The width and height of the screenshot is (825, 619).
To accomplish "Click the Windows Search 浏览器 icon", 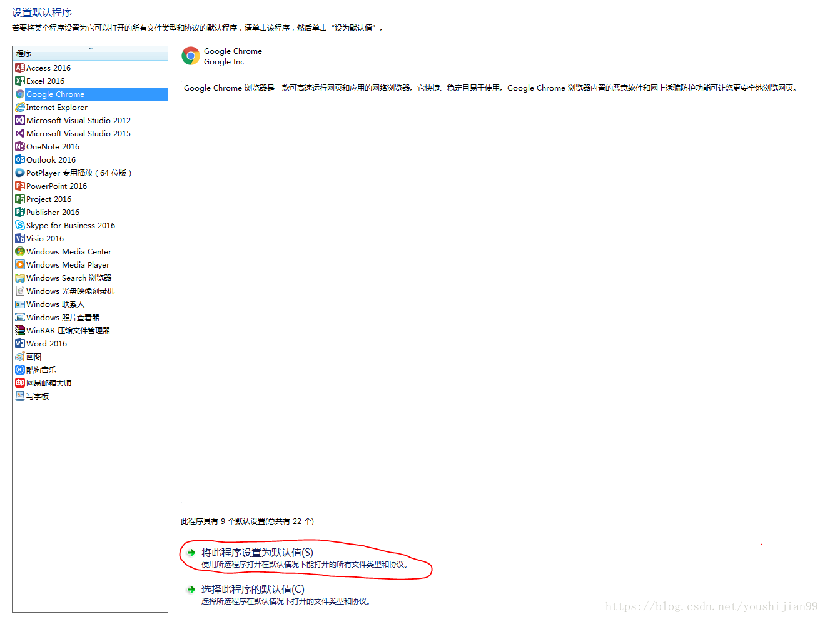I will pyautogui.click(x=20, y=278).
